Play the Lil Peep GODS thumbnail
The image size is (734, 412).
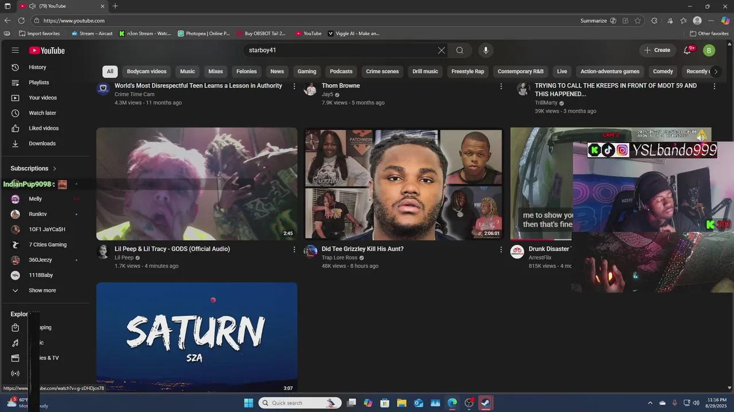(x=197, y=184)
